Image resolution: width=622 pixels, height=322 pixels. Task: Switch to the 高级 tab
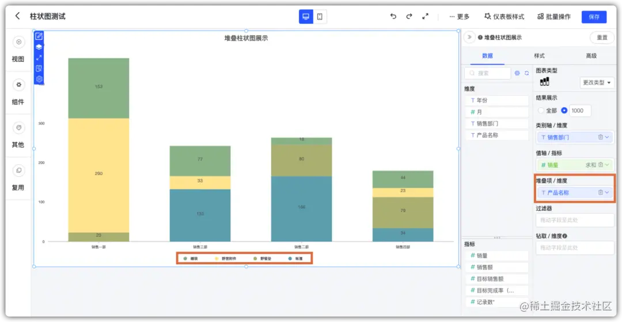(591, 56)
